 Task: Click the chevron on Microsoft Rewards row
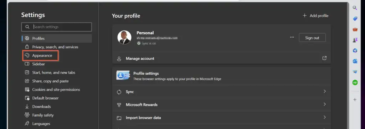[325, 104]
